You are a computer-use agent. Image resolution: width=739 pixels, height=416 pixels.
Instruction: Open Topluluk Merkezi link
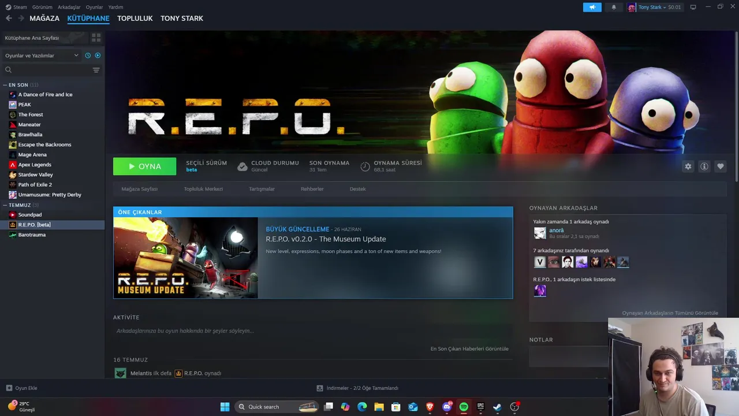203,189
